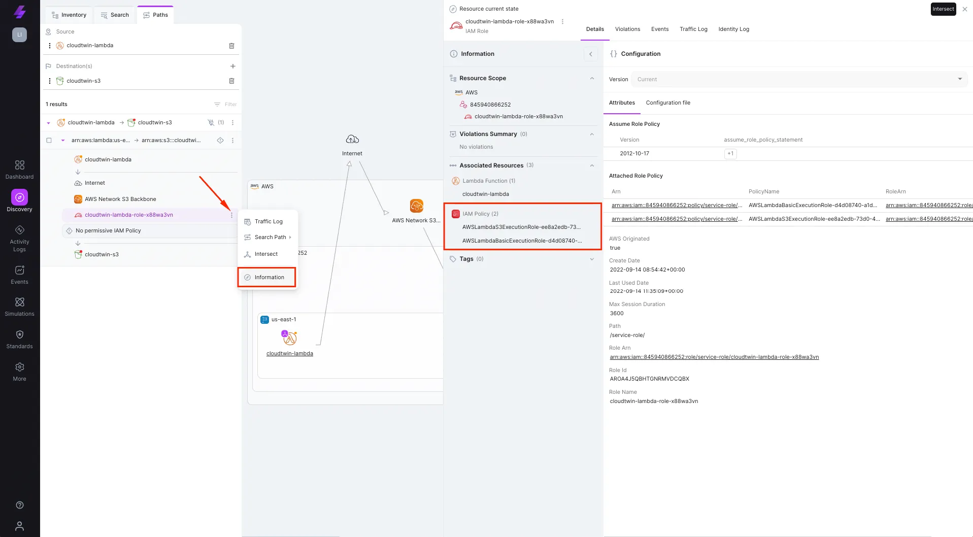Open the Version dropdown

(x=799, y=79)
